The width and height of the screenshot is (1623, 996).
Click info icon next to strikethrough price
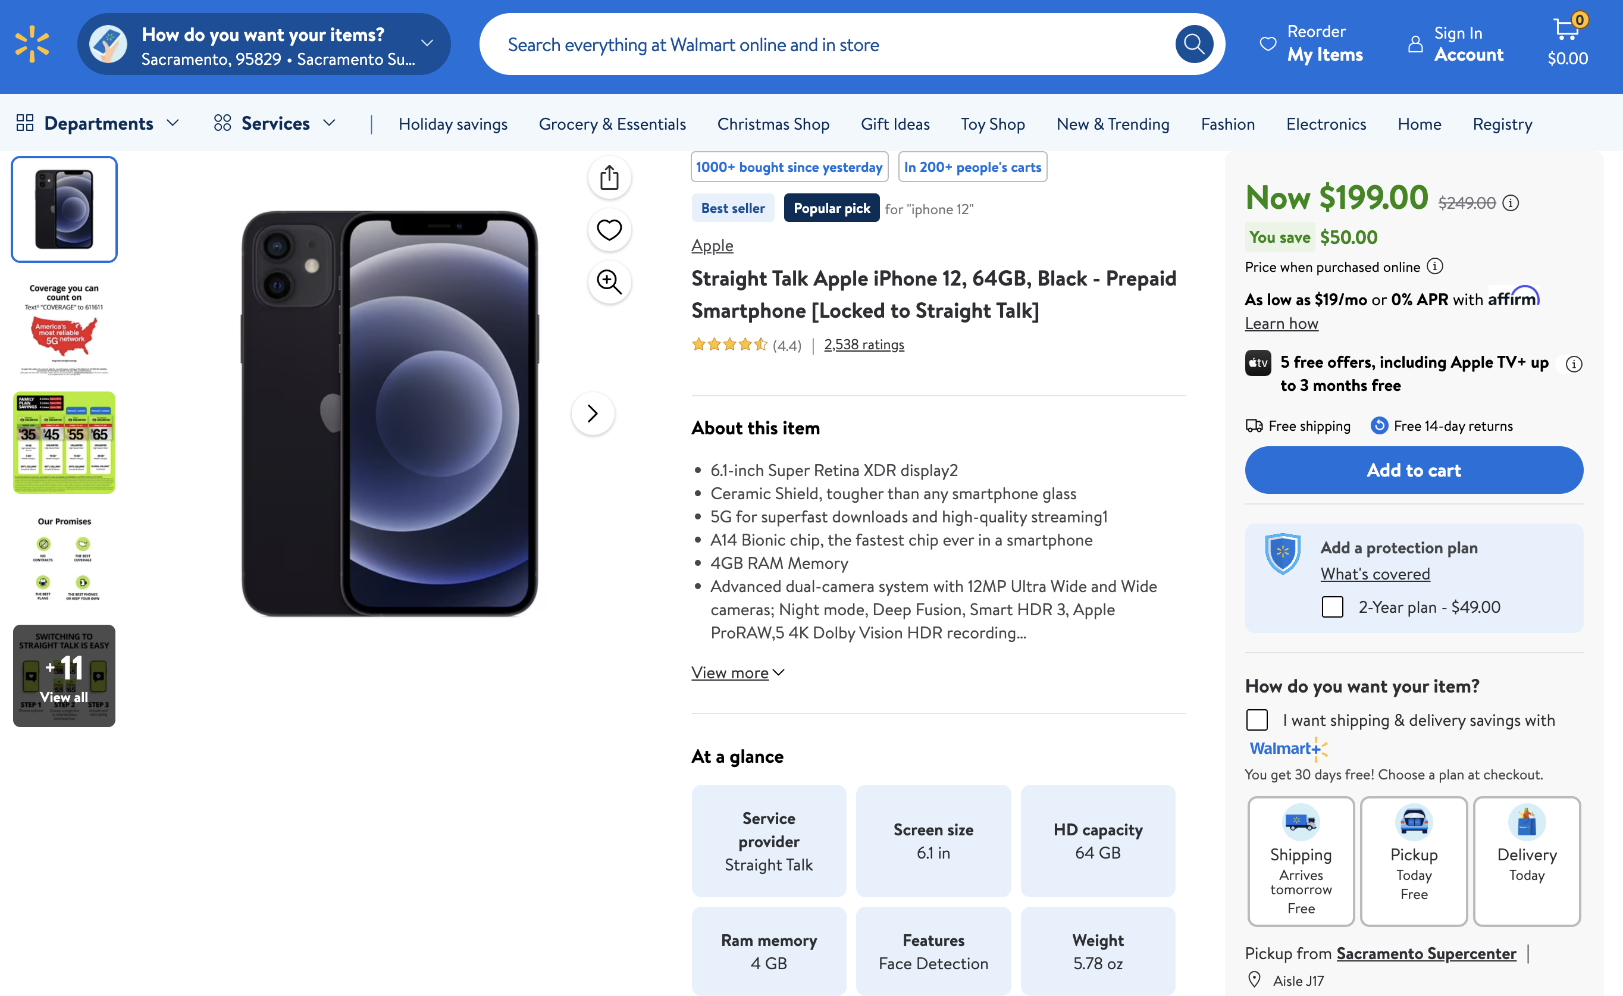[x=1511, y=203]
